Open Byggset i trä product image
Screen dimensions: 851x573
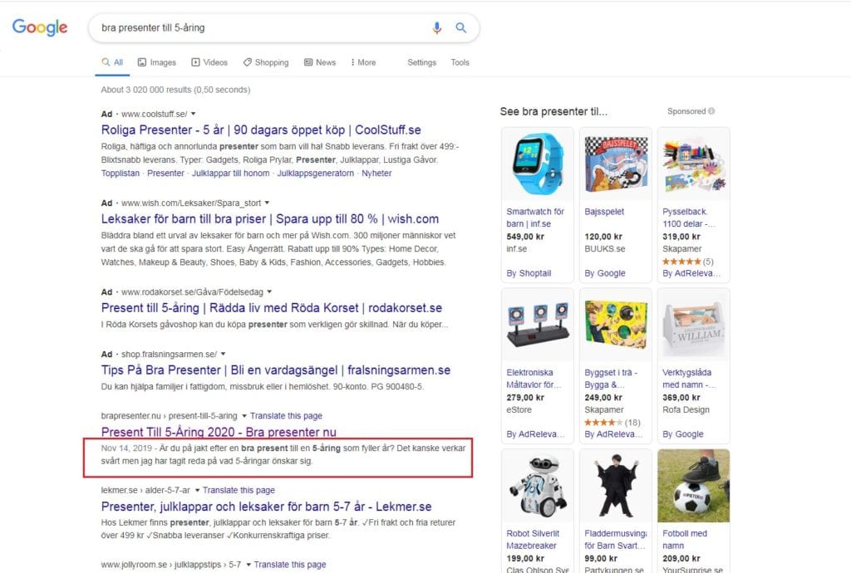coord(616,326)
